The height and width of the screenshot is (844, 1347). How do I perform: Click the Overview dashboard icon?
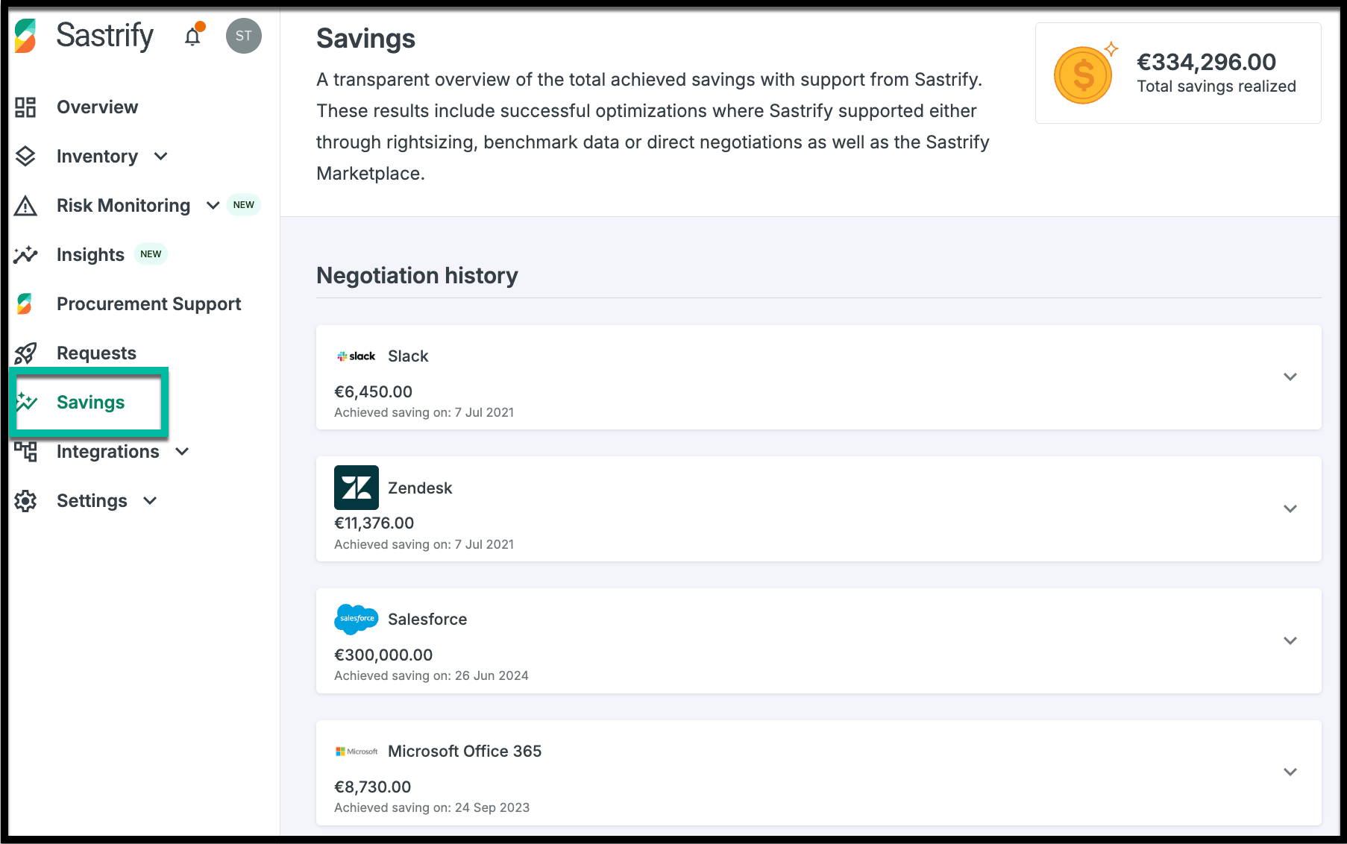click(x=25, y=107)
